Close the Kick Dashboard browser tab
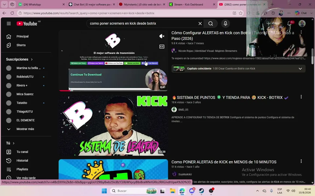 214,4
